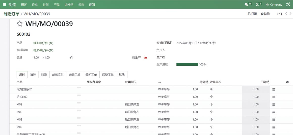Open the 返修单 menu

click(x=69, y=5)
